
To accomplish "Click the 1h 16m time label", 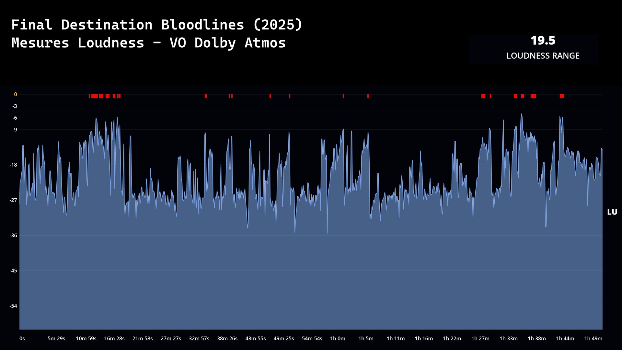I will coord(424,338).
